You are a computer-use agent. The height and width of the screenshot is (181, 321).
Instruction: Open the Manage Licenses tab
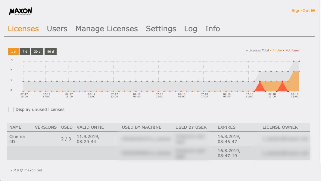point(107,29)
